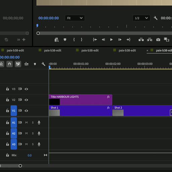Viewport: 172px width, 172px height.
Task: Toggle sync lock on A2 track
Action: tap(20, 133)
